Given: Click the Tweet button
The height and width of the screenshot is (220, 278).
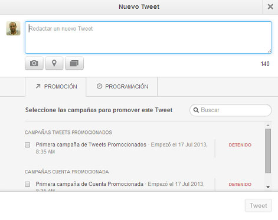Looking at the screenshot, I should [259, 205].
